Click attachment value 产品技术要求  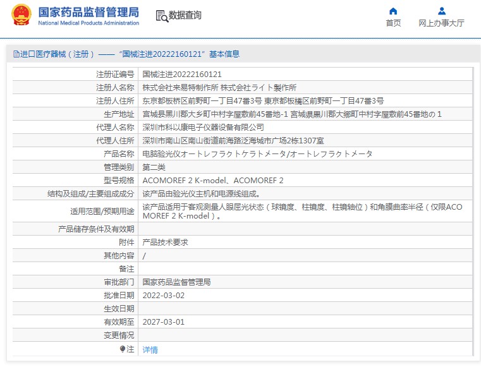pos(166,242)
